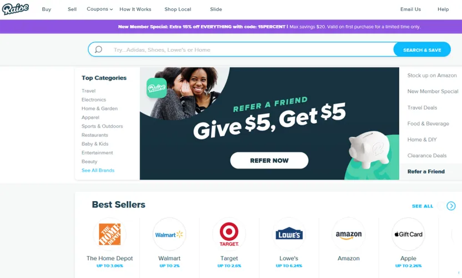Select the Walmart logo in Best Sellers

pos(169,235)
